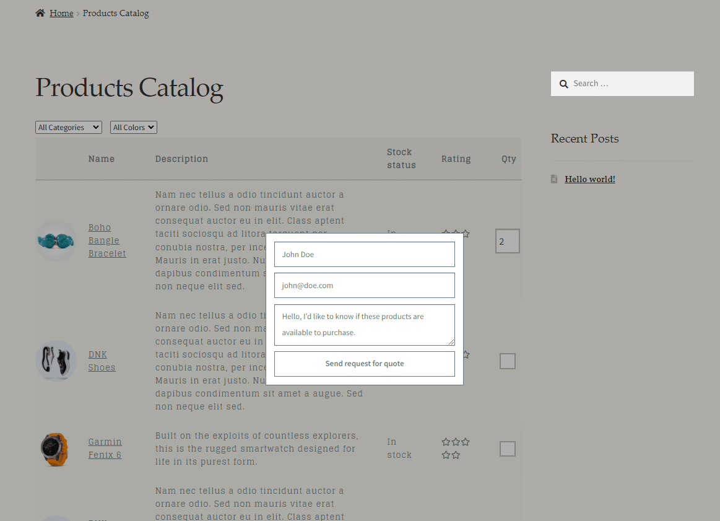Open the DNK Shoes product link
720x521 pixels.
click(102, 361)
